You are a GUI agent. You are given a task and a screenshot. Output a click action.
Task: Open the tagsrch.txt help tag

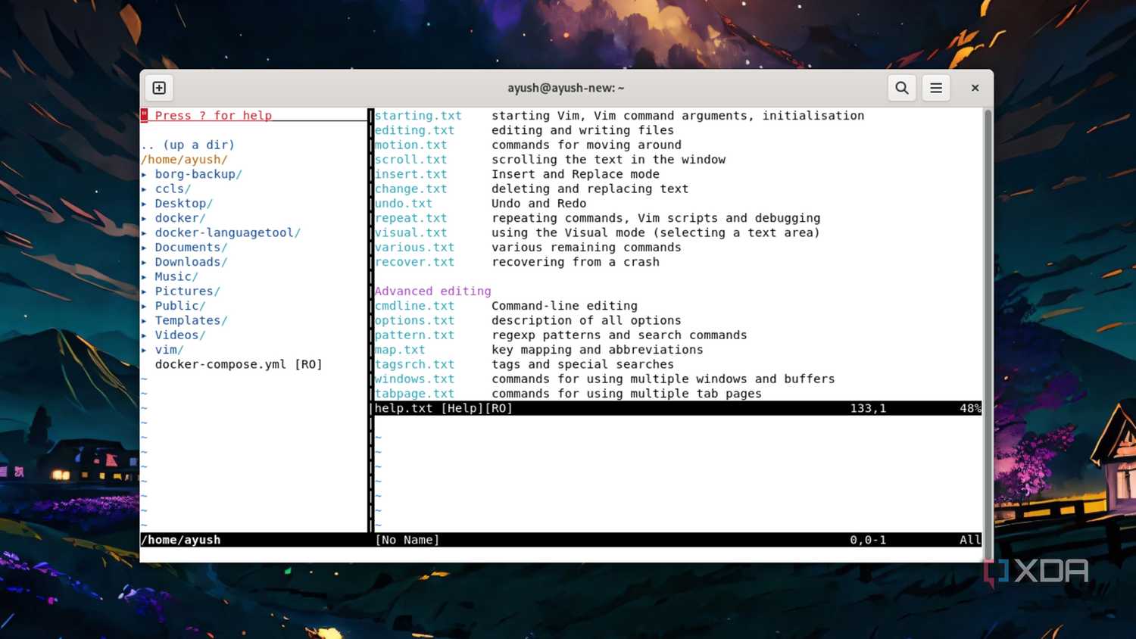point(414,364)
